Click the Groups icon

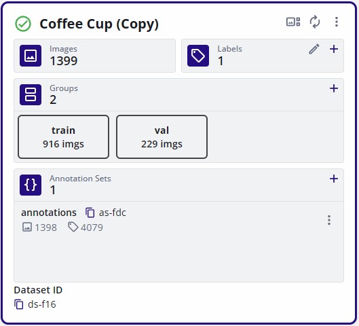click(31, 94)
